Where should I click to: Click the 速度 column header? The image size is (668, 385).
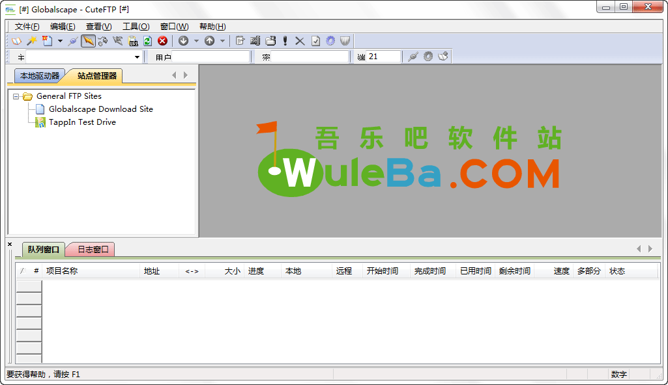pyautogui.click(x=554, y=271)
